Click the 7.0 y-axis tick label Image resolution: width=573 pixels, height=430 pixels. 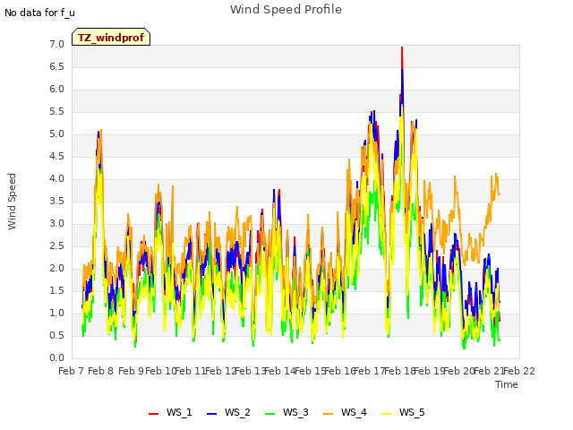coord(56,45)
